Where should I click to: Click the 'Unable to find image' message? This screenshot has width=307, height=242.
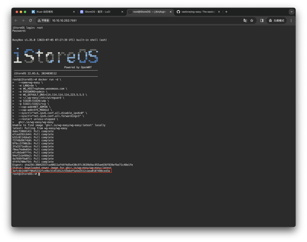(59, 125)
